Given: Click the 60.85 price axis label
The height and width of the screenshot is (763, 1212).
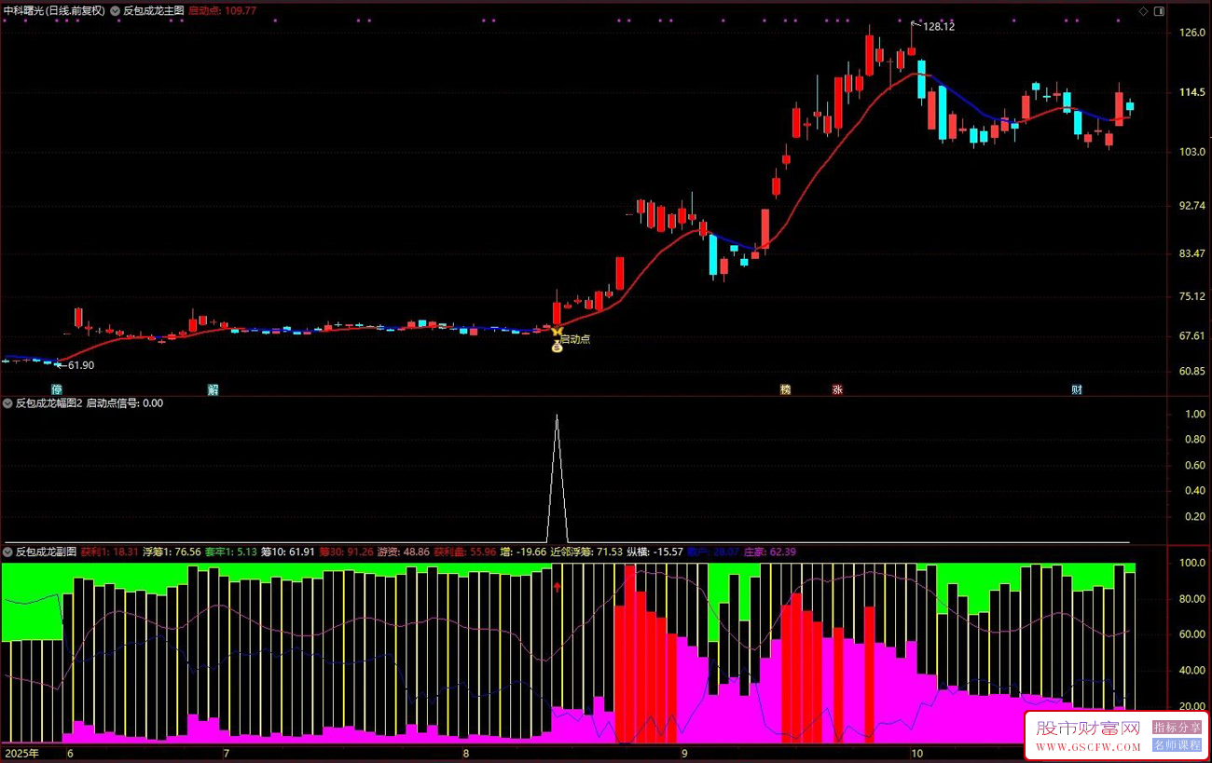Looking at the screenshot, I should coord(1192,371).
